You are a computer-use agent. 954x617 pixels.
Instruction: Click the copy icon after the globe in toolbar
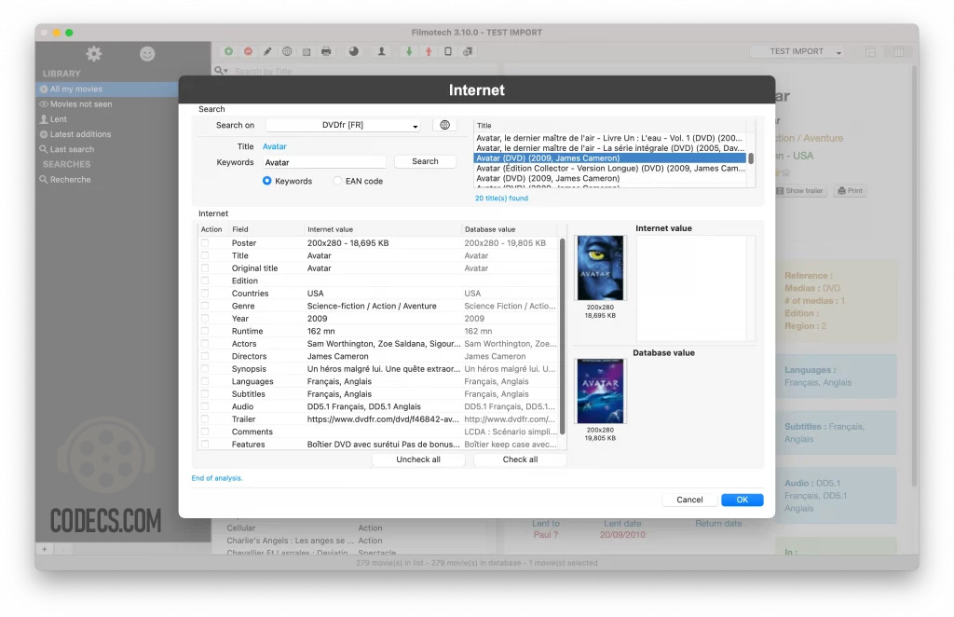pyautogui.click(x=307, y=51)
